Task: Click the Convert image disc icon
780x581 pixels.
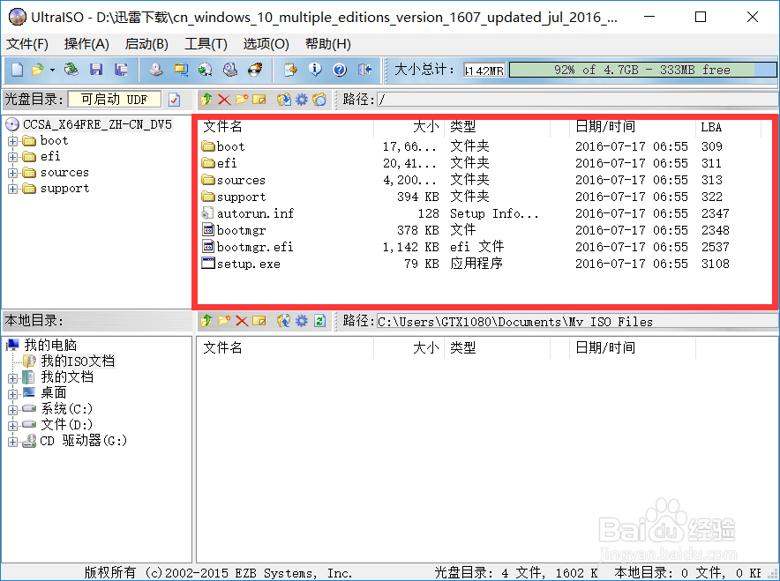Action: 206,70
